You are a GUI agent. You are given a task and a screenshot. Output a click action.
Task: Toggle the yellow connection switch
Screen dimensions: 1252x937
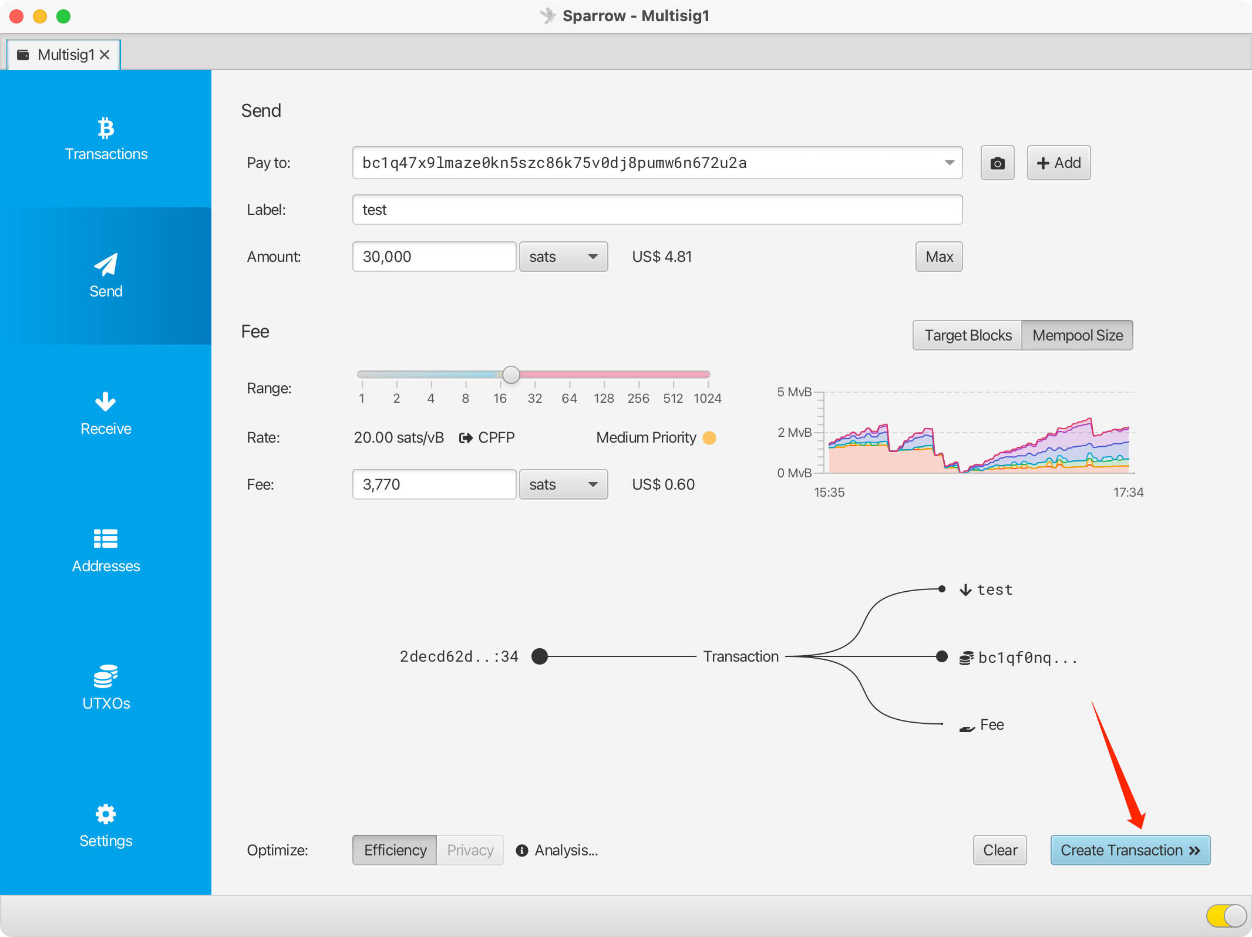point(1226,915)
